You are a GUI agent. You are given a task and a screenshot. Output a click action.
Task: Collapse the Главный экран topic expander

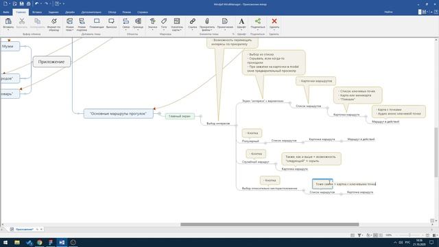coord(201,116)
